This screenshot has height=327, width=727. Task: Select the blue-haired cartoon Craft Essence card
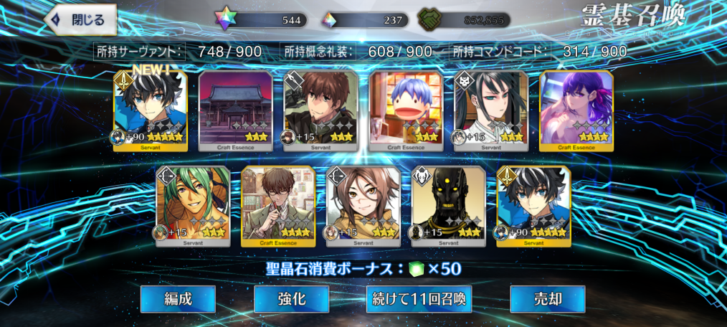point(406,111)
